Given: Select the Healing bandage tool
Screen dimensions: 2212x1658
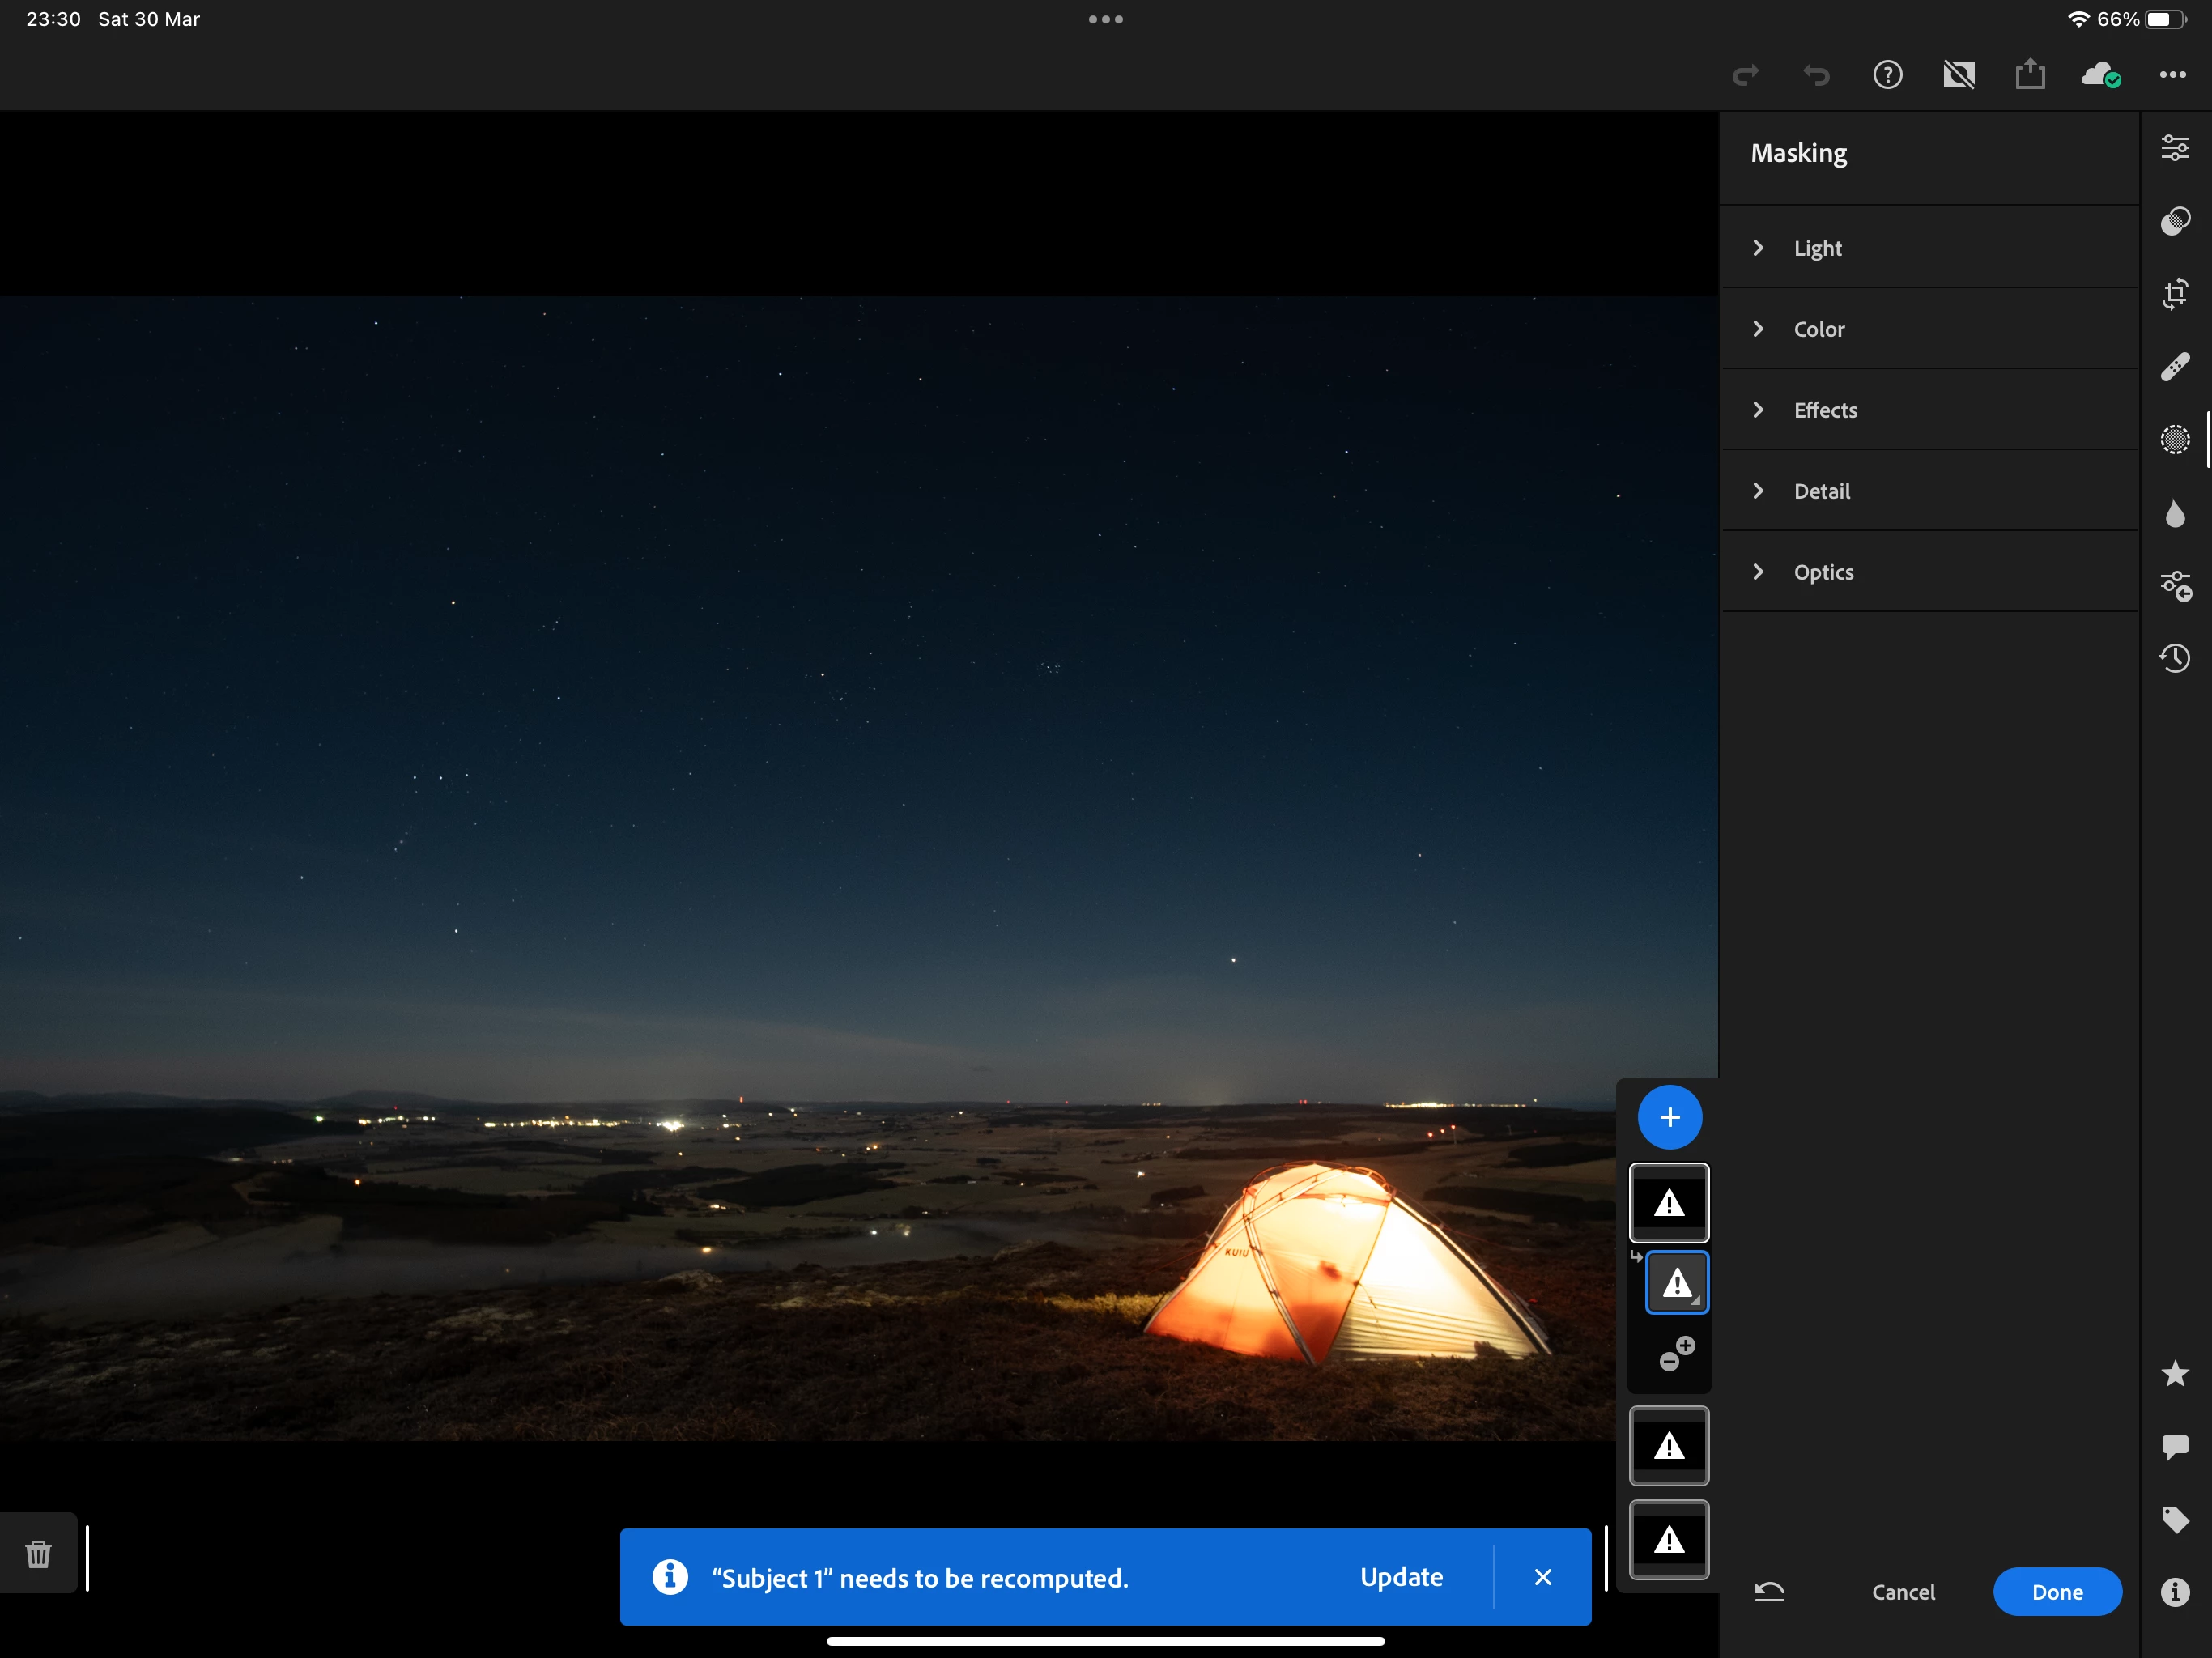Looking at the screenshot, I should click(2174, 367).
